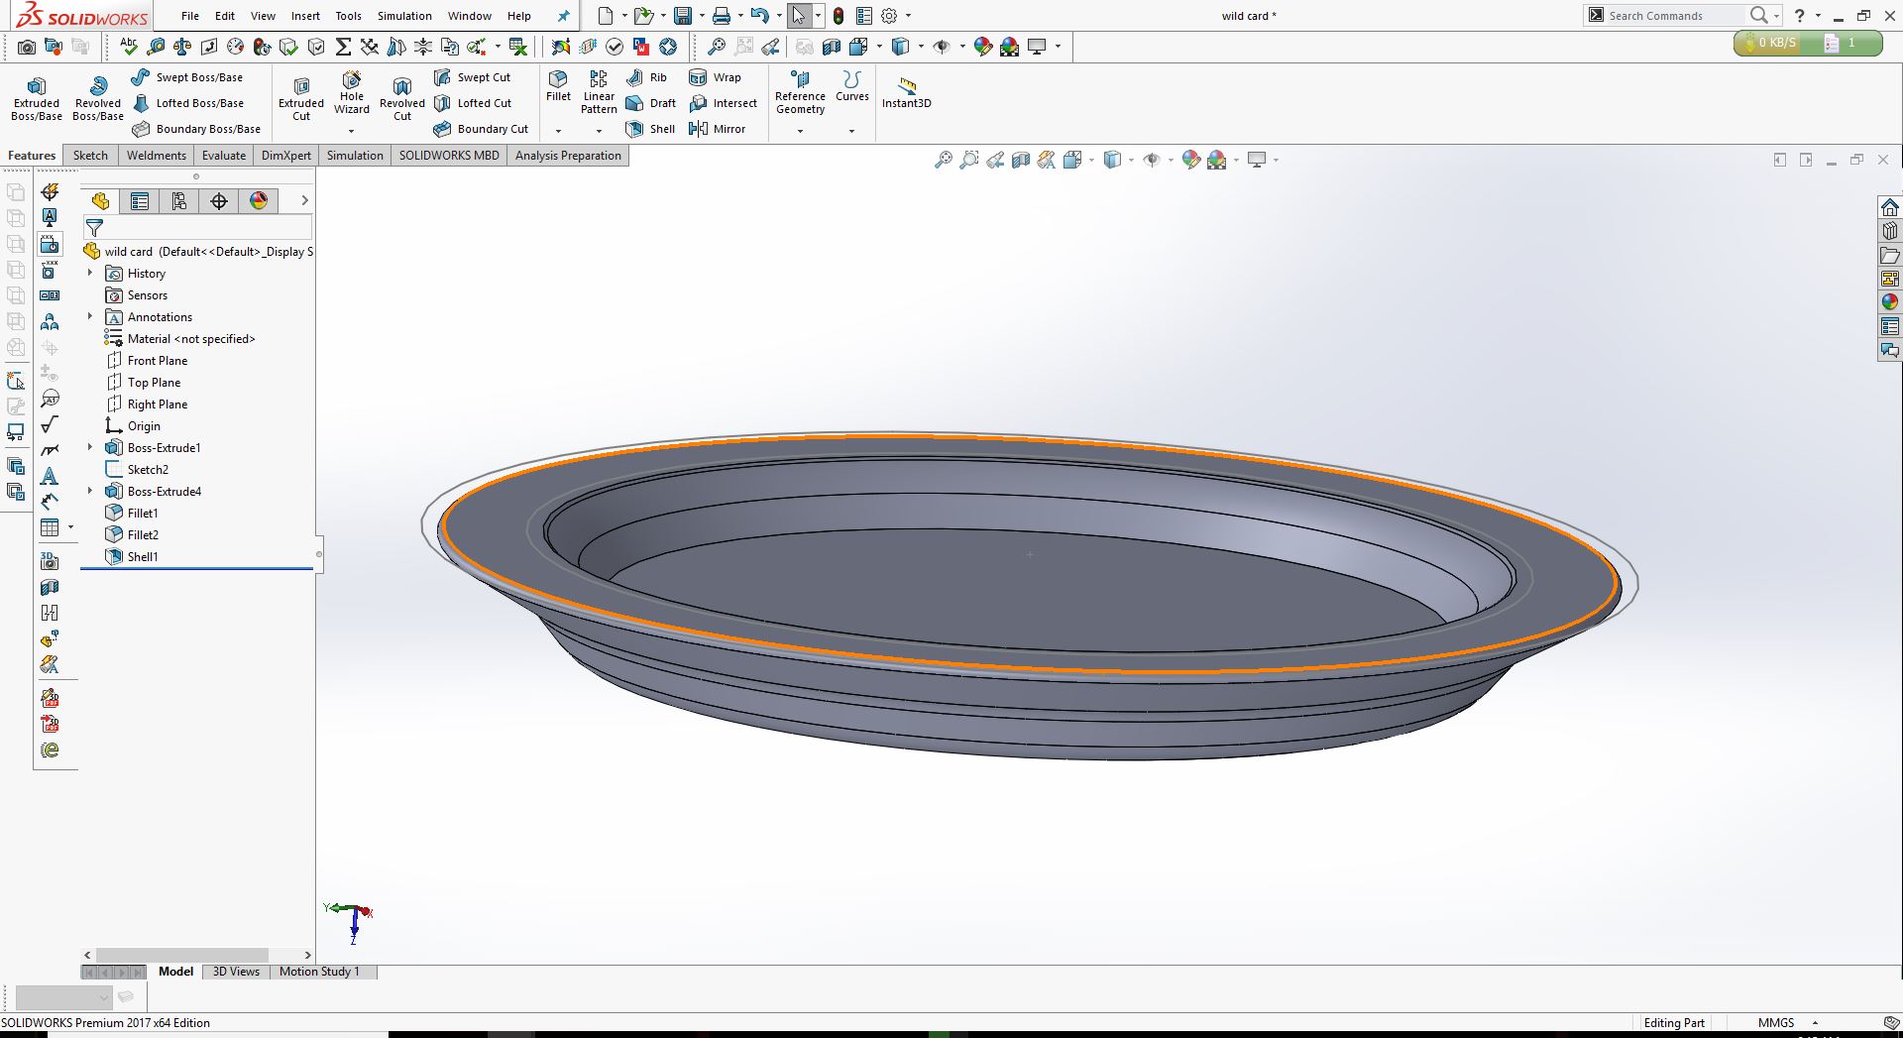The image size is (1903, 1038).
Task: Click the Fillet feature icon
Action: 558,85
